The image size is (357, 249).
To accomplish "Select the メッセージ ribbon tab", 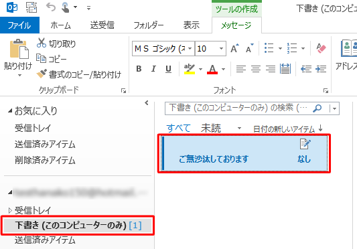I will point(236,25).
